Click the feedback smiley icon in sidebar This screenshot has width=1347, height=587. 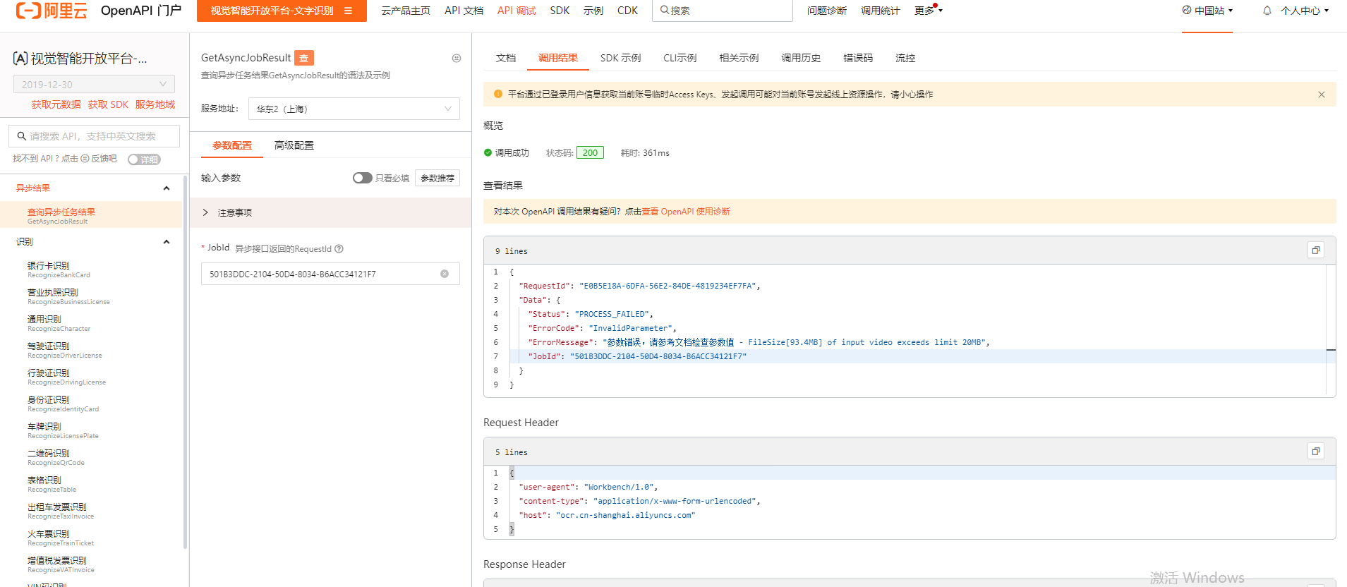pyautogui.click(x=85, y=159)
